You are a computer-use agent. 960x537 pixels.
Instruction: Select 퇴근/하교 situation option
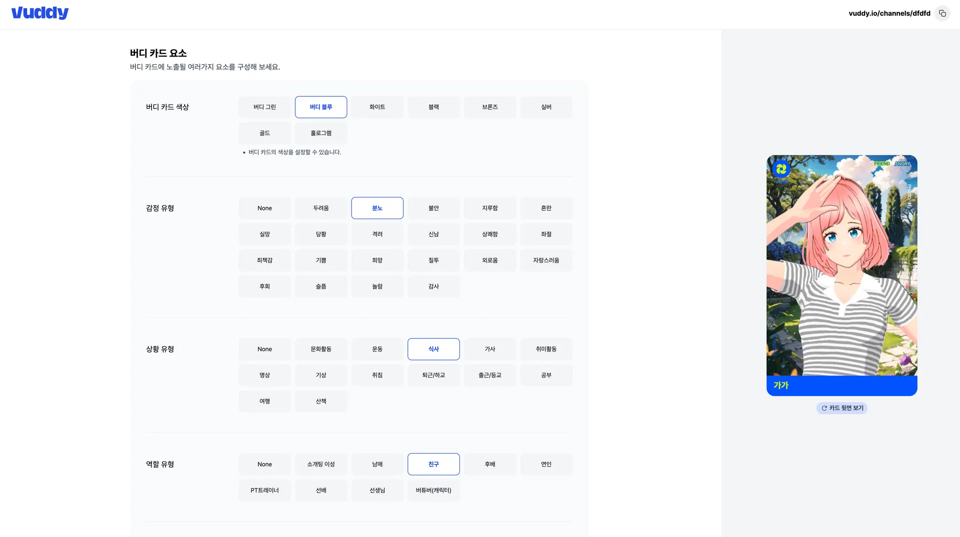[x=433, y=375]
